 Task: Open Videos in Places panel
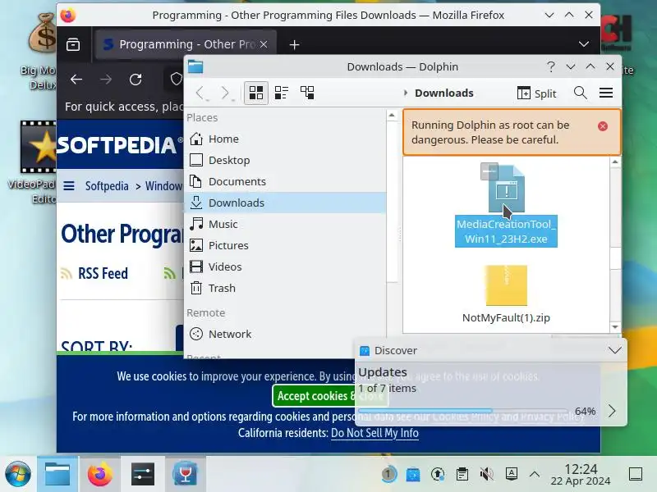[285, 267]
